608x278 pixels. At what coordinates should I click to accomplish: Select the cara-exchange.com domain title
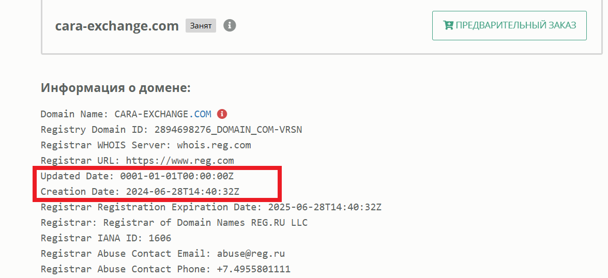[117, 26]
